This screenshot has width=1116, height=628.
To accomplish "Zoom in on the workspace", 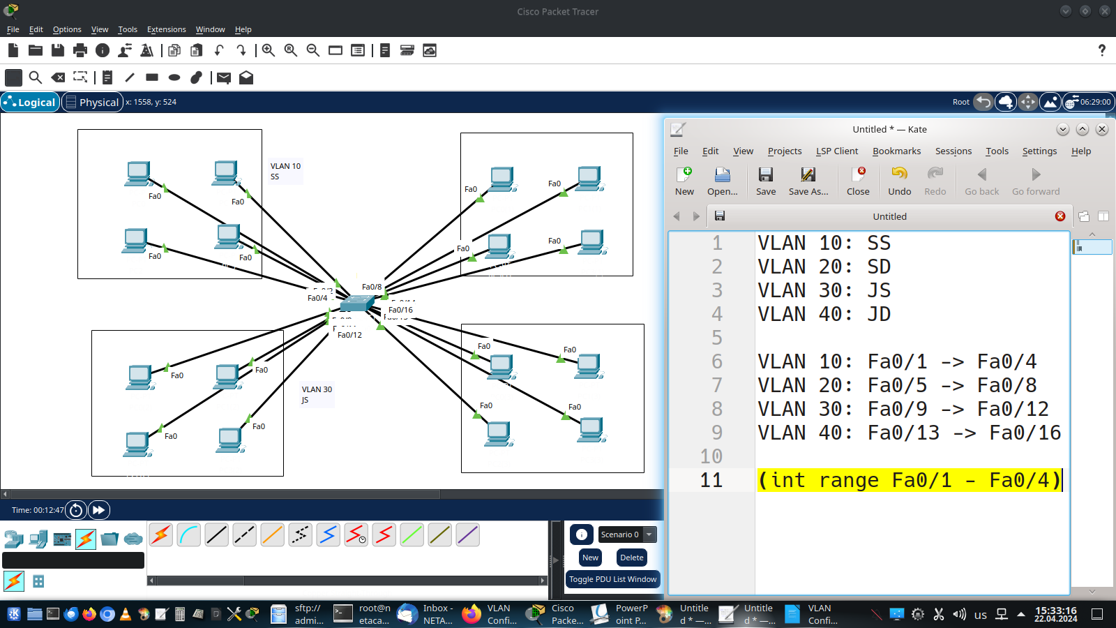I will point(269,50).
